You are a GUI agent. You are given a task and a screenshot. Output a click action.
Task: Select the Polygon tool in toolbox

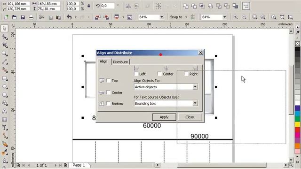[x=4, y=95]
